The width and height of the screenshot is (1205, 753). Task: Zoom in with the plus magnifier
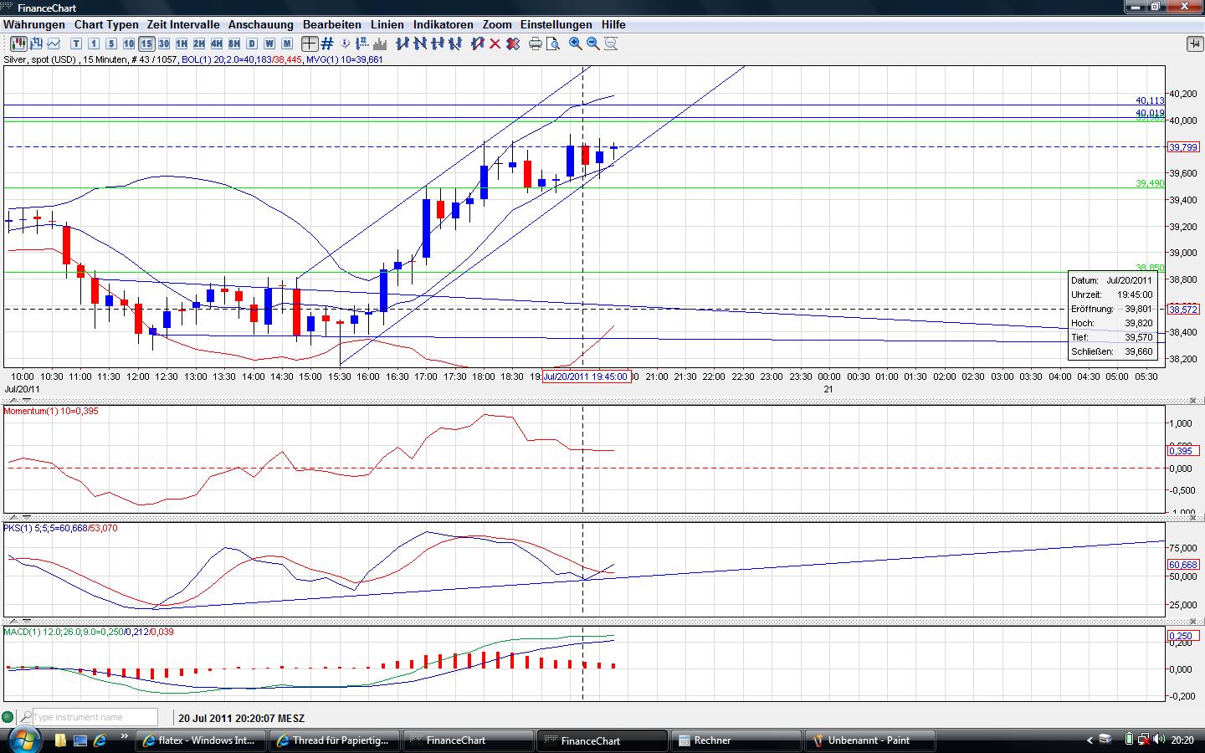(576, 44)
